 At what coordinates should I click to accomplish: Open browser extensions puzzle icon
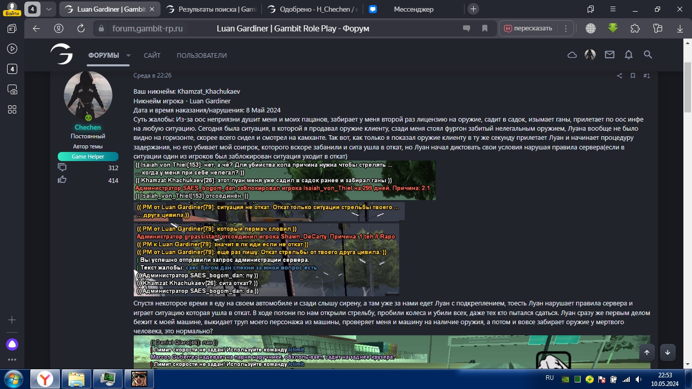pos(635,28)
